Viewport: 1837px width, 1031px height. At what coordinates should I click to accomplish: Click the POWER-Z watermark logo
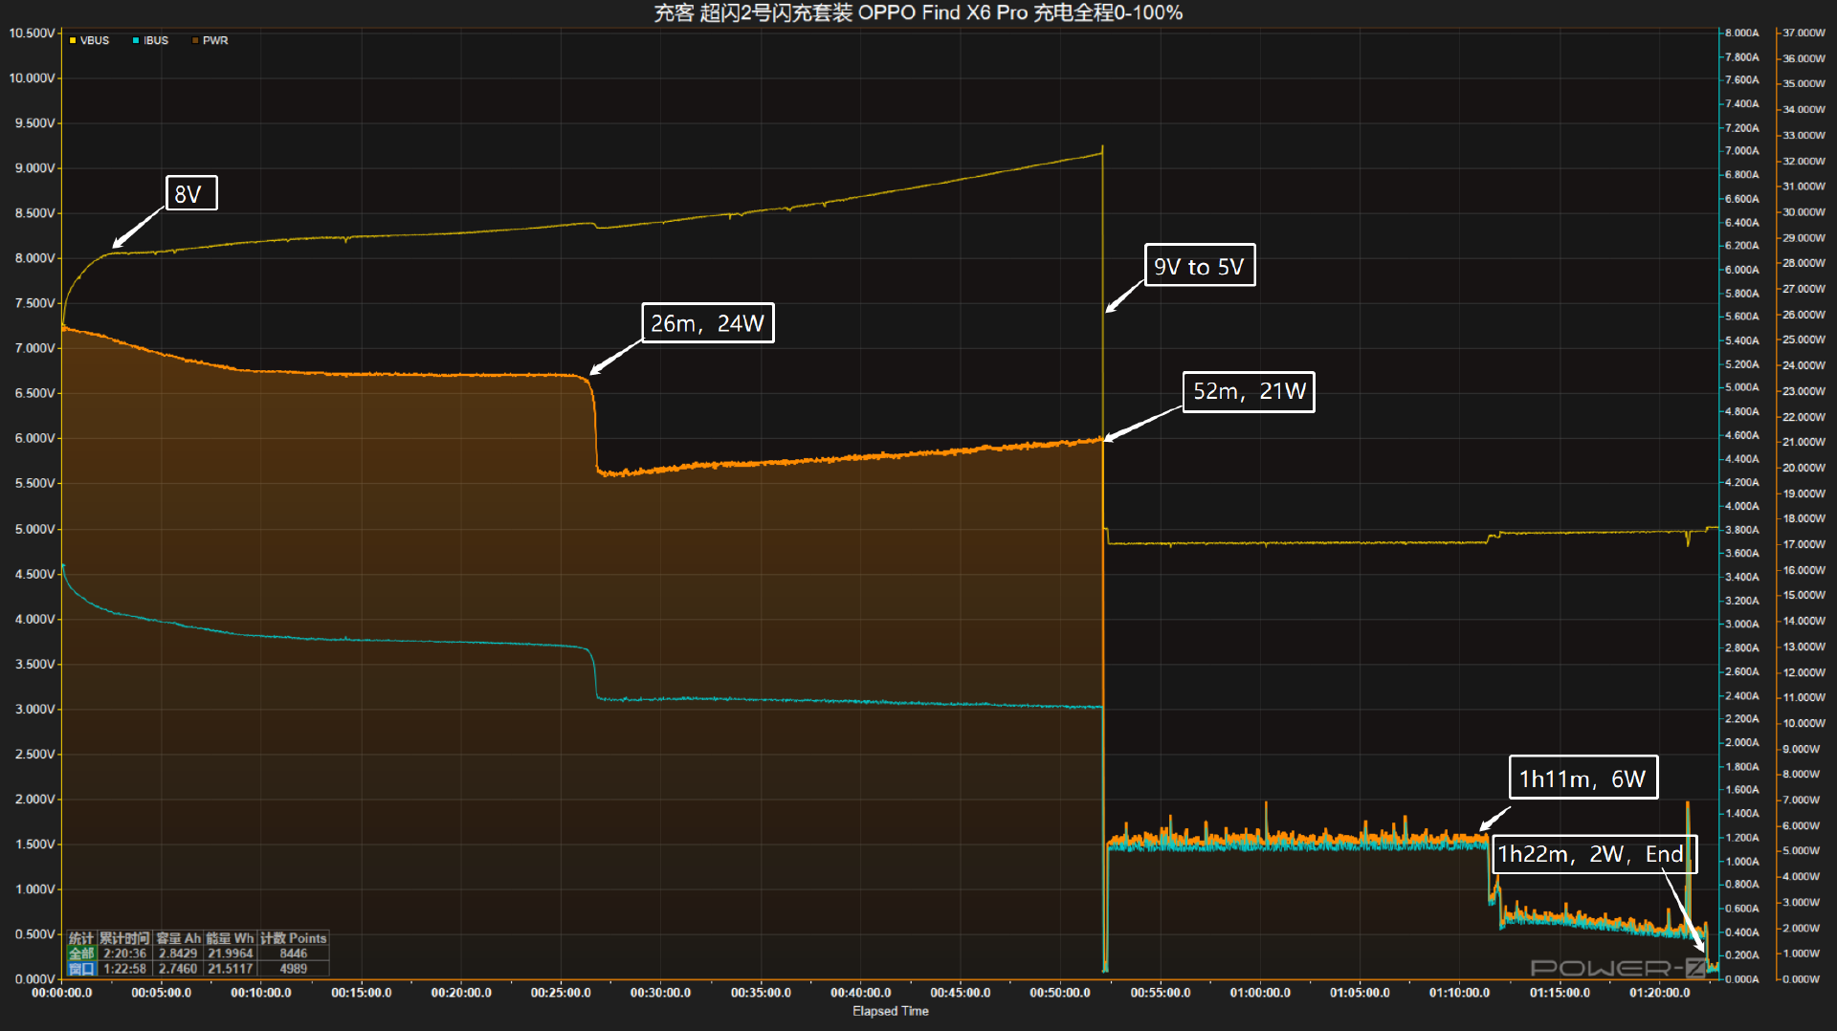pos(1617,968)
